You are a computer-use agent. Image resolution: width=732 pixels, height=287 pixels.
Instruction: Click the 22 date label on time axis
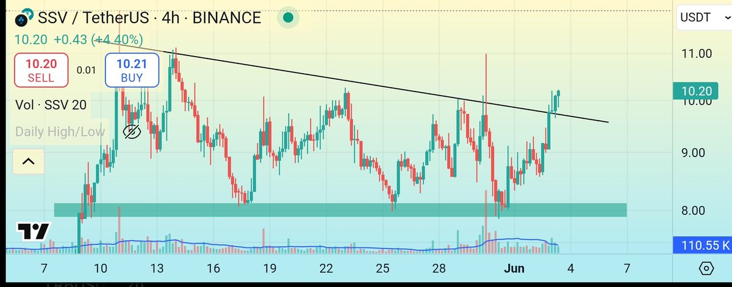click(x=326, y=268)
